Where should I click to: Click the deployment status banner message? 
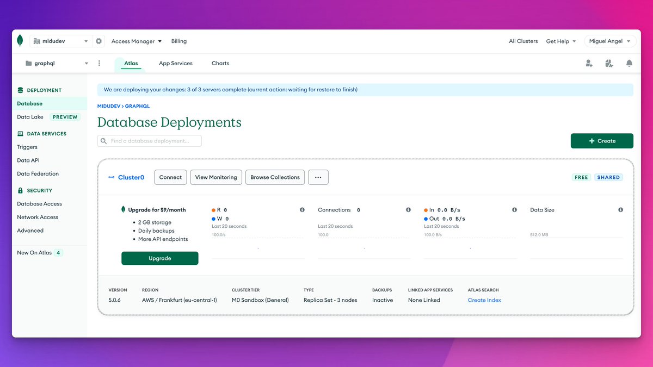click(230, 90)
